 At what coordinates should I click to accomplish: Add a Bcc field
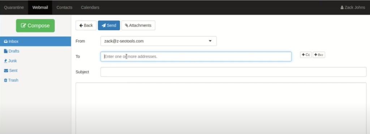(x=319, y=55)
